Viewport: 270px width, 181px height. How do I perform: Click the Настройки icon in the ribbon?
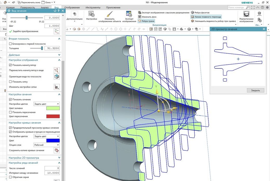pos(91,14)
